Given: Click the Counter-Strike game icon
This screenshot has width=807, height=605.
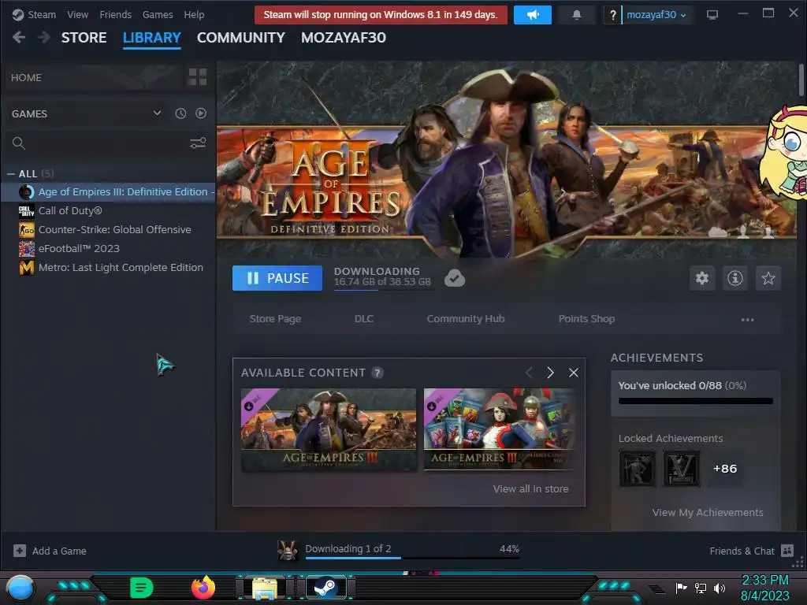Looking at the screenshot, I should pos(26,230).
